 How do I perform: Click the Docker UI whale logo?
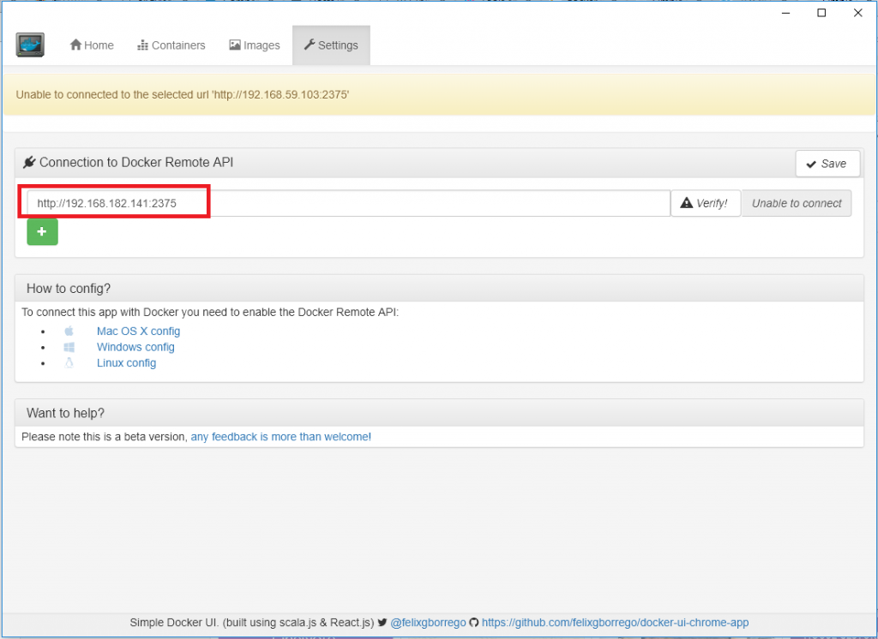pyautogui.click(x=30, y=45)
